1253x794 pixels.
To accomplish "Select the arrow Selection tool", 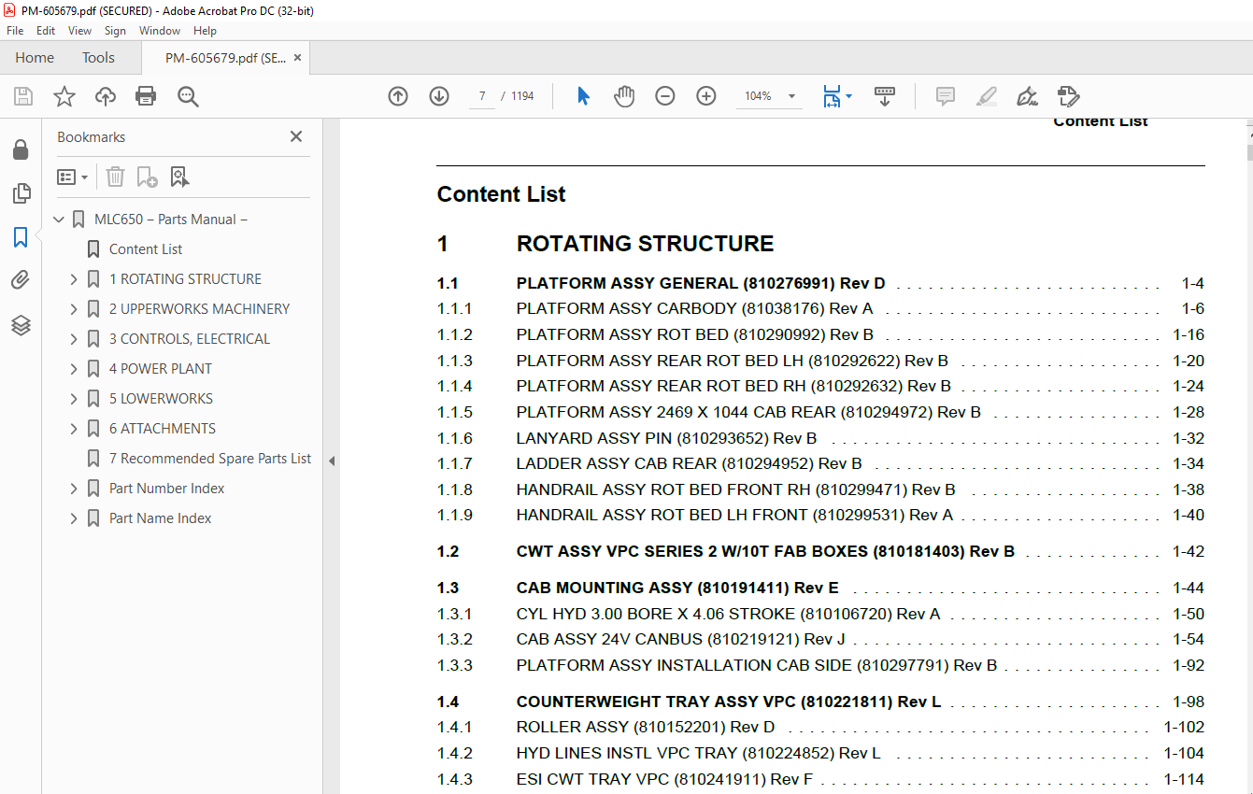I will click(x=584, y=96).
